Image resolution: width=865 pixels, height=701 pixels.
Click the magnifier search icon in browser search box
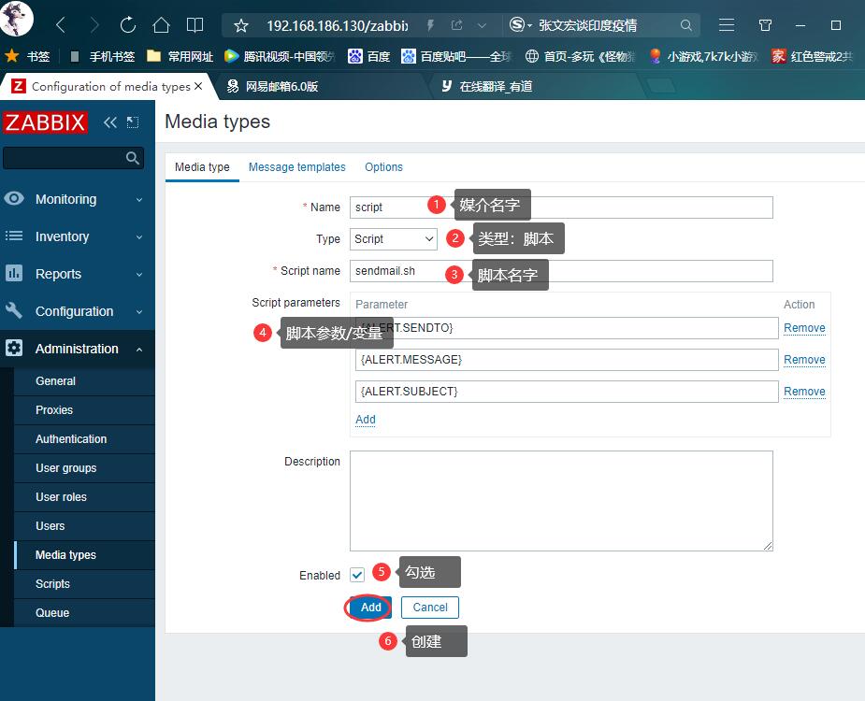click(685, 25)
